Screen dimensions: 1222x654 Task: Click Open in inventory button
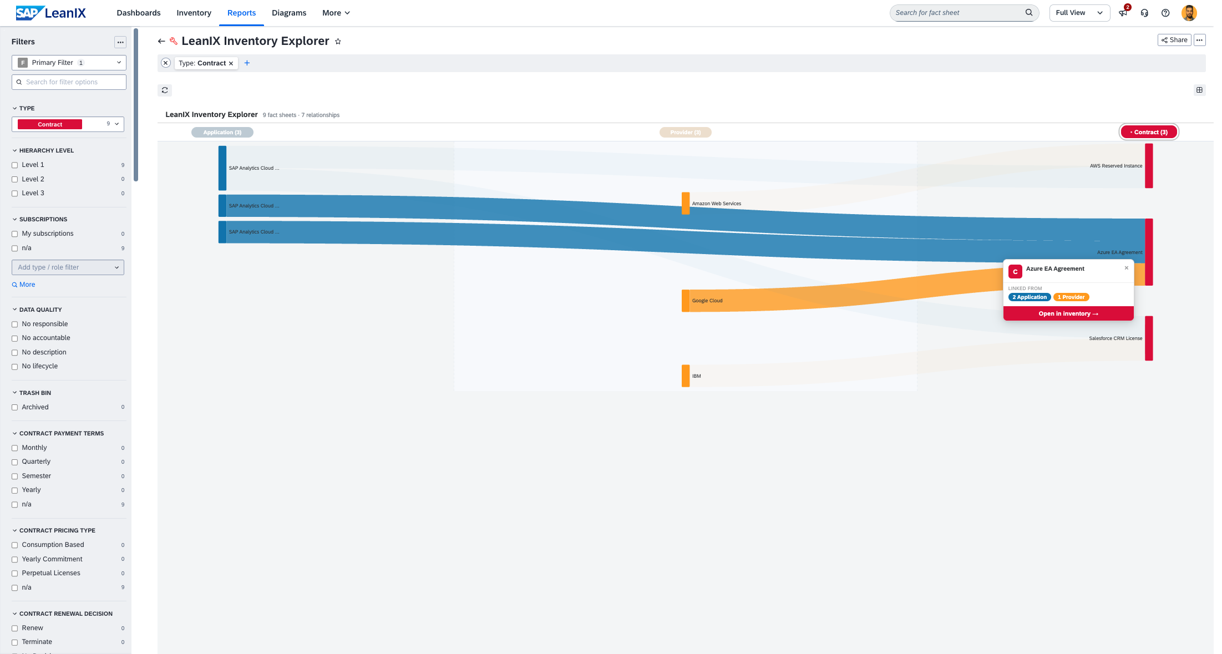coord(1068,314)
